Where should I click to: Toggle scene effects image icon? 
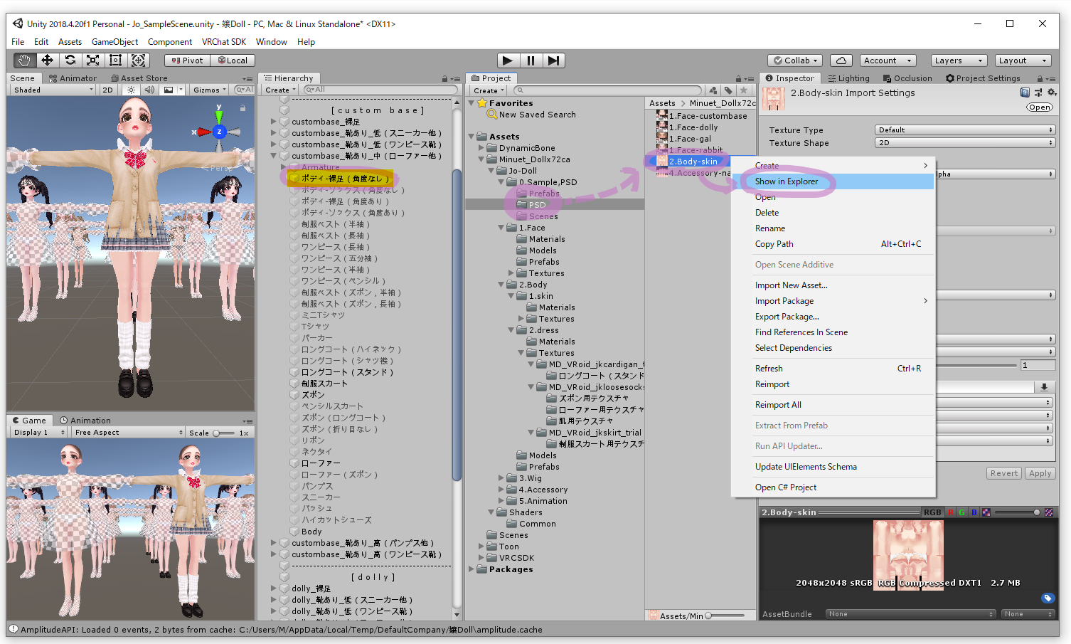(x=169, y=90)
